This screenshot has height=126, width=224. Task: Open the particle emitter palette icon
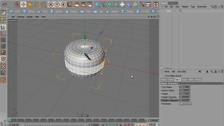(x=135, y=5)
